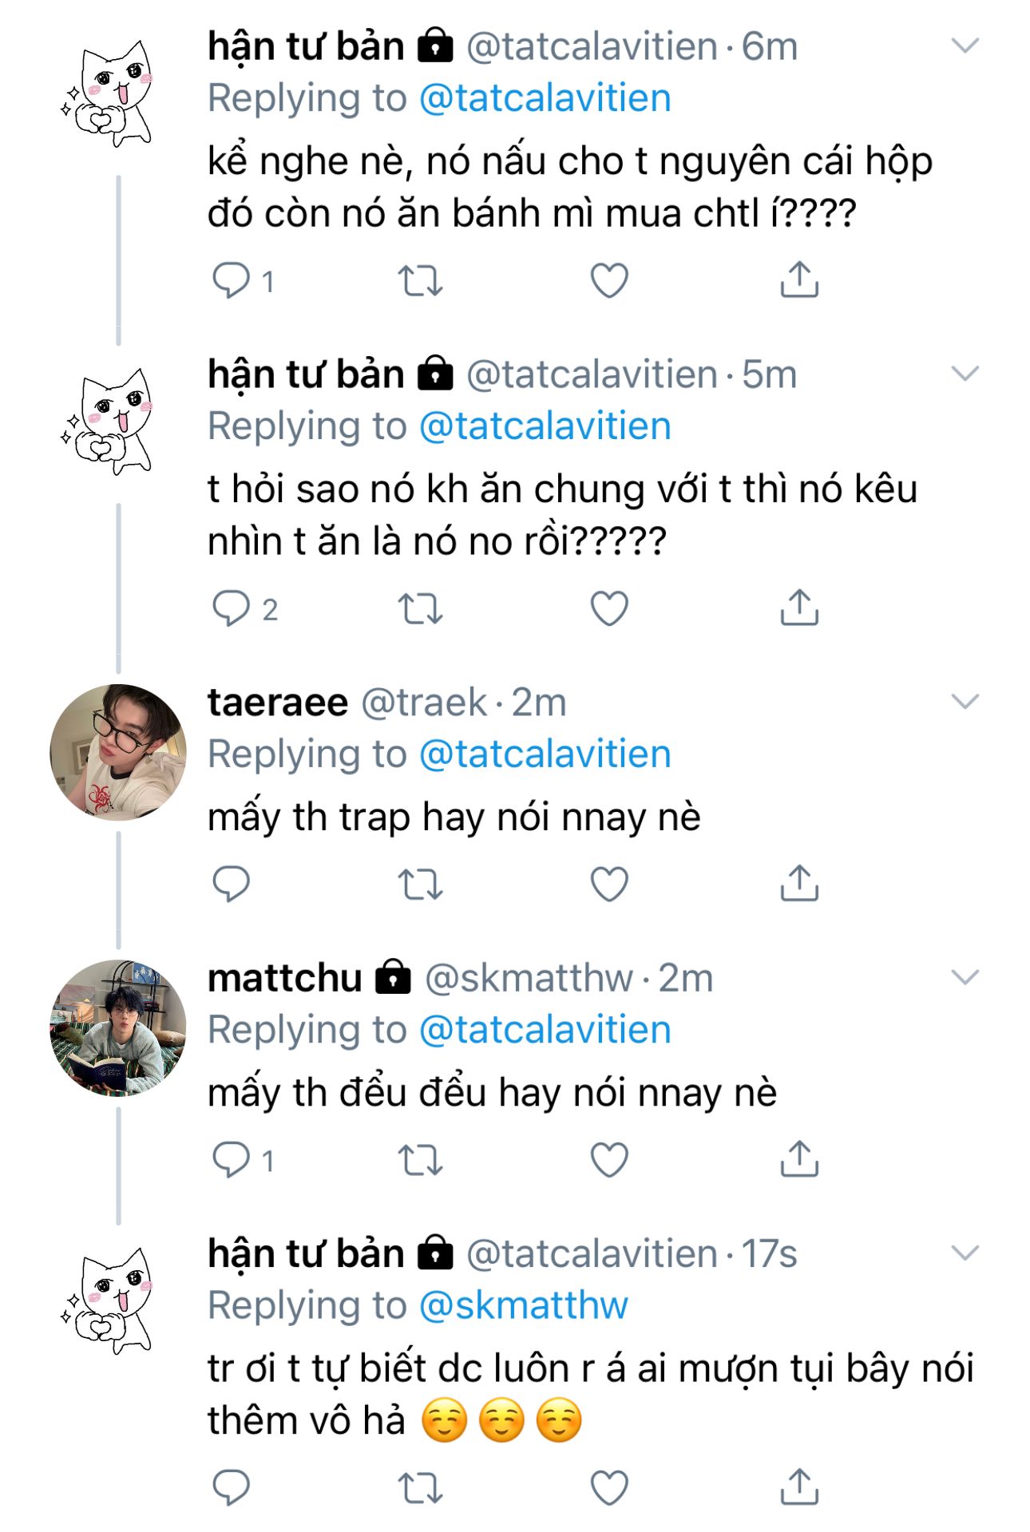Image resolution: width=1030 pixels, height=1532 pixels.
Task: Open the more-options chevron on mattchu's tweet
Action: tap(965, 977)
